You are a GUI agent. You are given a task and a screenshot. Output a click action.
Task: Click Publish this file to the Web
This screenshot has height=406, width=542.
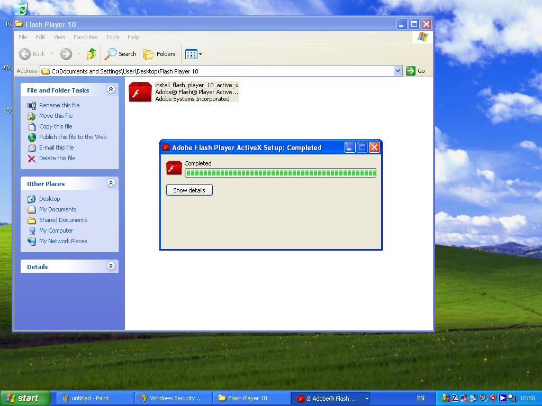point(73,137)
